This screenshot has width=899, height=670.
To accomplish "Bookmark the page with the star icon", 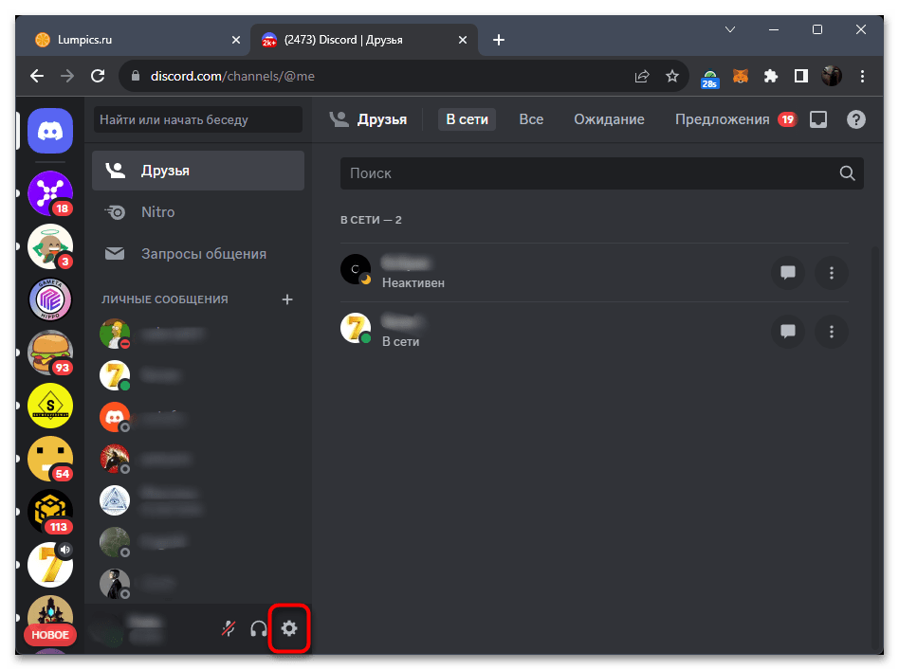I will tap(673, 76).
